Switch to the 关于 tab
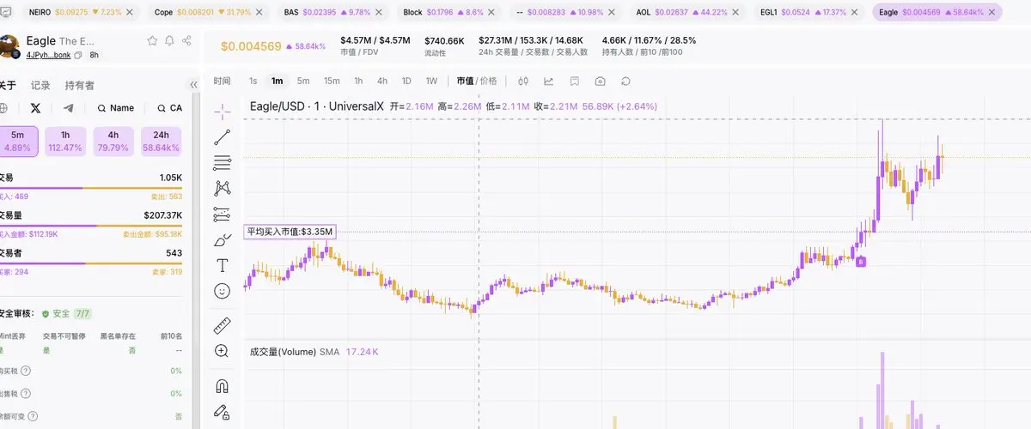The image size is (1031, 429). [x=7, y=86]
